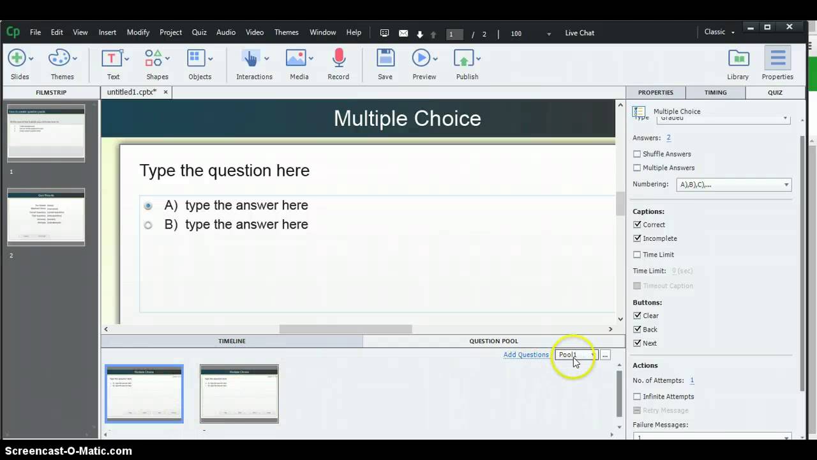
Task: Open the Interactions tool
Action: point(250,58)
